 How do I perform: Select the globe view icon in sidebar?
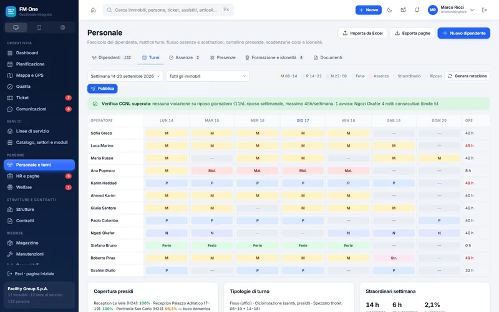pyautogui.click(x=63, y=27)
